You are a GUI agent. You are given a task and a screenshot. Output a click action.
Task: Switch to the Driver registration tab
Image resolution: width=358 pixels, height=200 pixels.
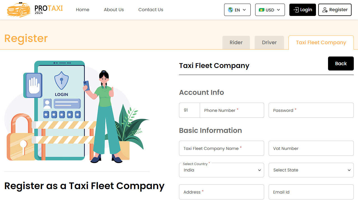coord(269,43)
